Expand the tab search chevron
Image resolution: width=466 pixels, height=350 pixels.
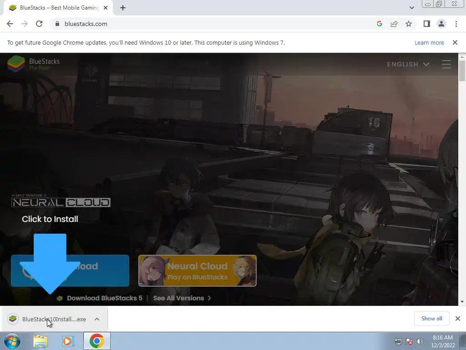click(x=411, y=8)
